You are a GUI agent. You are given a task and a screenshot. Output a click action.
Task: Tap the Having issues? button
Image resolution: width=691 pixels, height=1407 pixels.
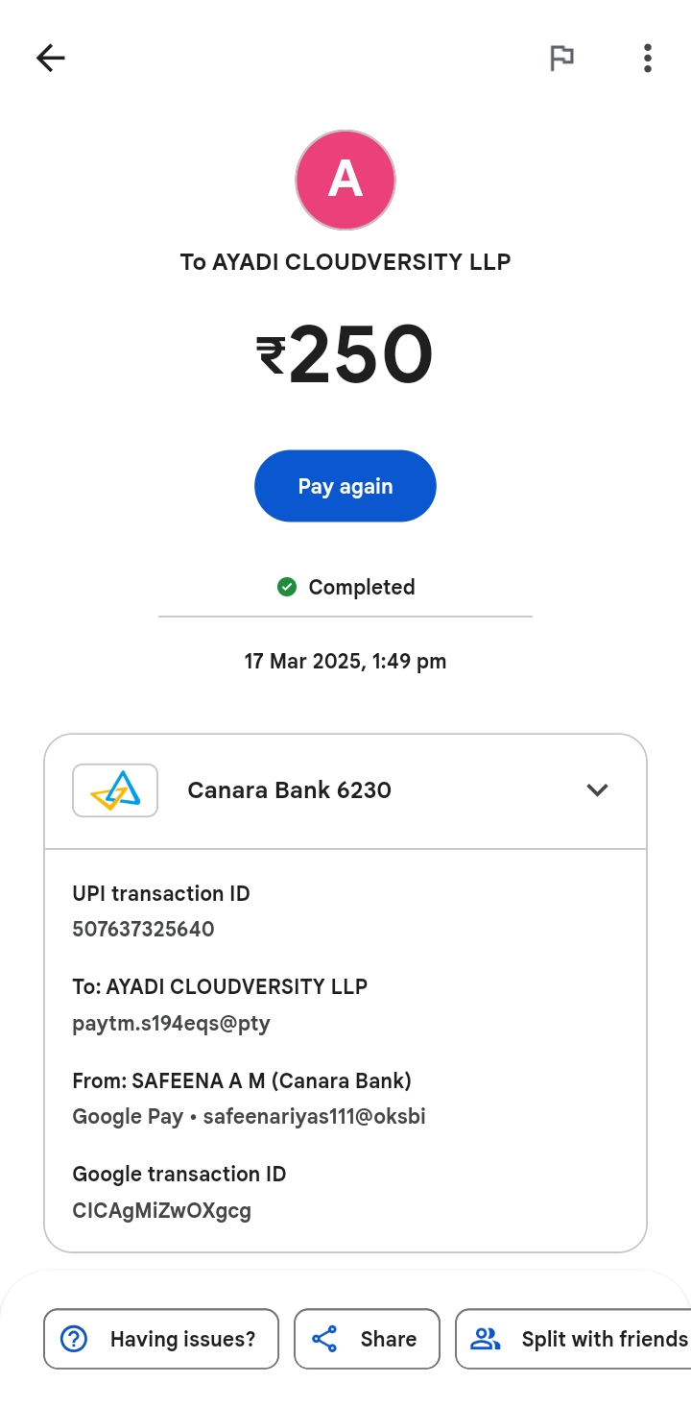click(161, 1339)
